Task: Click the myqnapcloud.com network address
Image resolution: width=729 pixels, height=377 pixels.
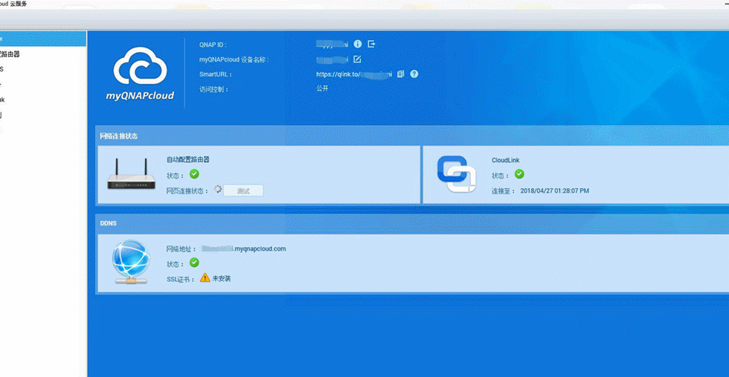Action: click(244, 248)
